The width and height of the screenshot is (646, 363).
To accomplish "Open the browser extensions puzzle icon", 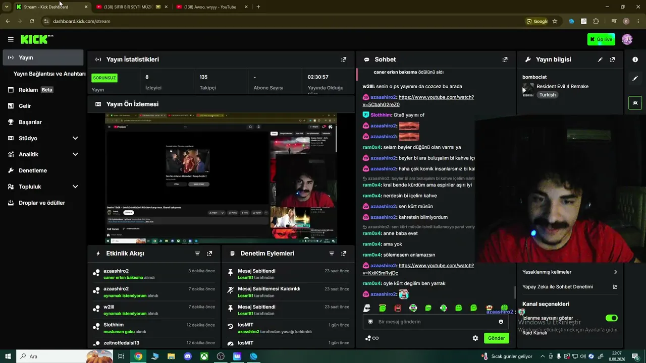I will [x=596, y=21].
